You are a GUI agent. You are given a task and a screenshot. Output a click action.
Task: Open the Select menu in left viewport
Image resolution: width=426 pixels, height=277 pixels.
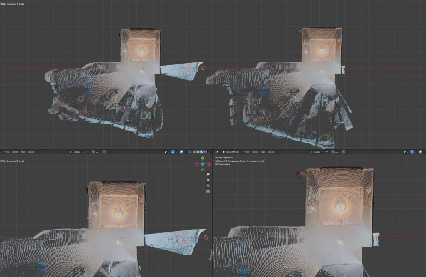[15, 152]
